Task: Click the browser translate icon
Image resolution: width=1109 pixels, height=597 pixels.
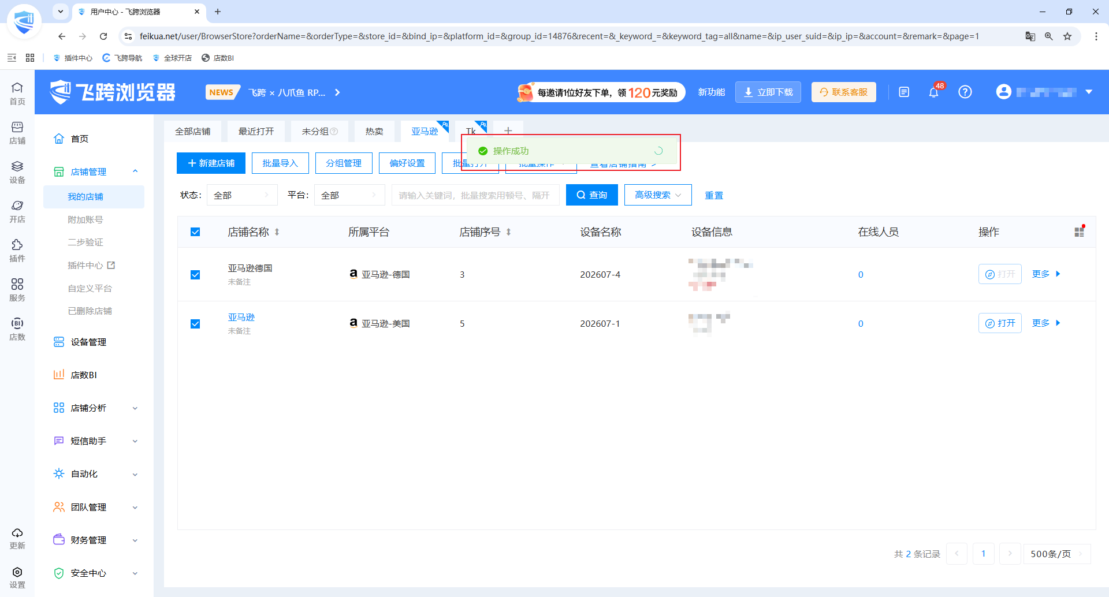Action: click(x=1030, y=36)
